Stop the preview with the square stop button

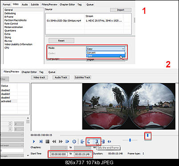click(47, 142)
